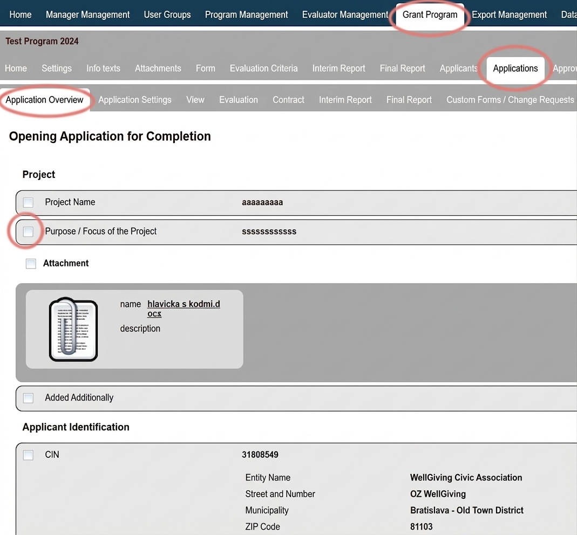Click the Municipality field label
This screenshot has width=577, height=535.
(x=267, y=510)
